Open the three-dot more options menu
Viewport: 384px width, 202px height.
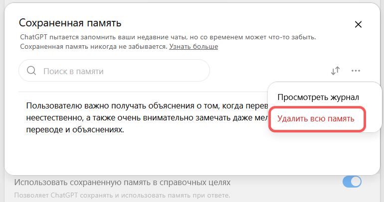pos(356,71)
